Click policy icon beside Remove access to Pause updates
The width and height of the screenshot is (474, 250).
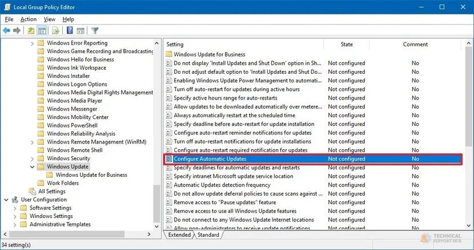[169, 203]
